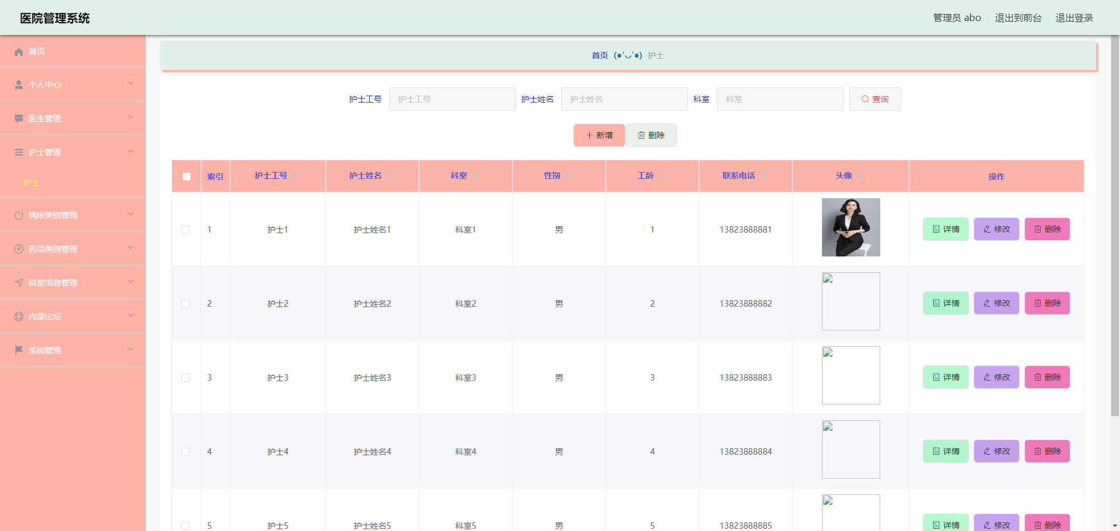Click the cell 护士姓名4
This screenshot has width=1120, height=531.
[372, 452]
